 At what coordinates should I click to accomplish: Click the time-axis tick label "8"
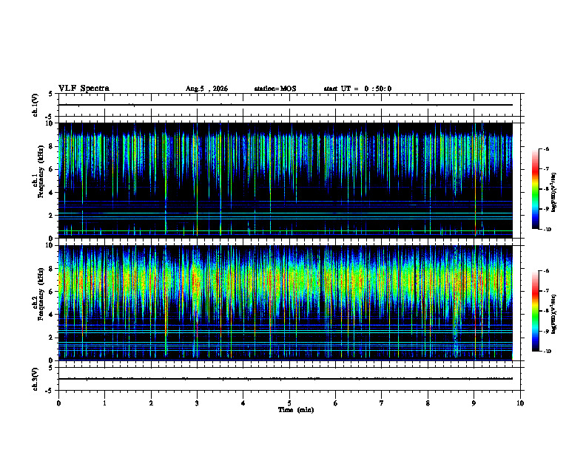point(428,403)
